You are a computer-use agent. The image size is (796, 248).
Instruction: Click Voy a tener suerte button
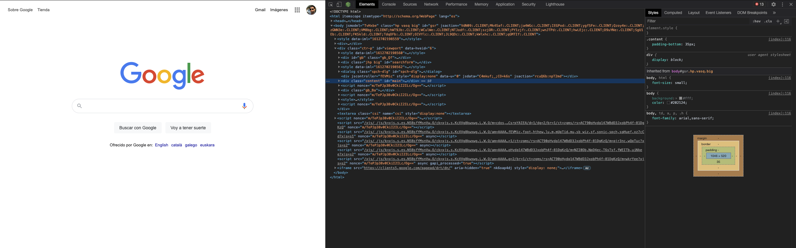click(188, 128)
